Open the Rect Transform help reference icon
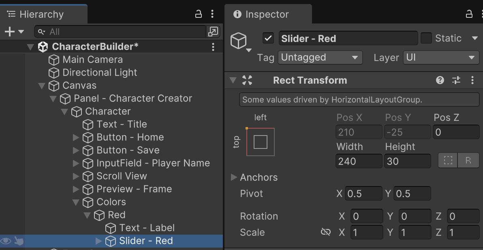This screenshot has height=250, width=483. coord(440,80)
